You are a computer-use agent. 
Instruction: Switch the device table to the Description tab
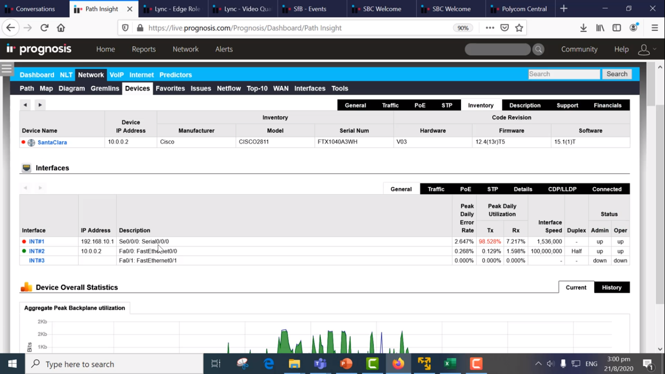tap(525, 105)
